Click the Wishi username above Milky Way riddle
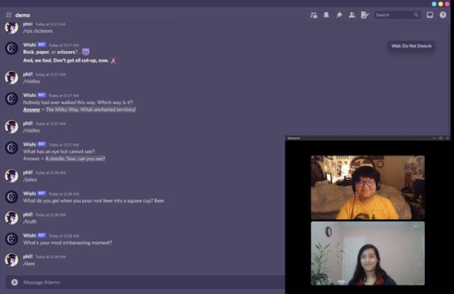Screen dimensions: 454x294 [x=29, y=94]
